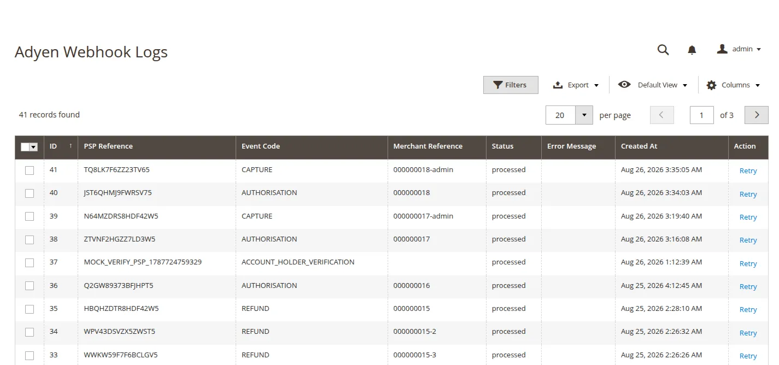Image resolution: width=779 pixels, height=365 pixels.
Task: Click the Aug 26, 2026 3:35:05 AM timestamp
Action: [661, 170]
